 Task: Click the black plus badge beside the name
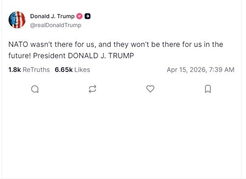click(x=88, y=17)
